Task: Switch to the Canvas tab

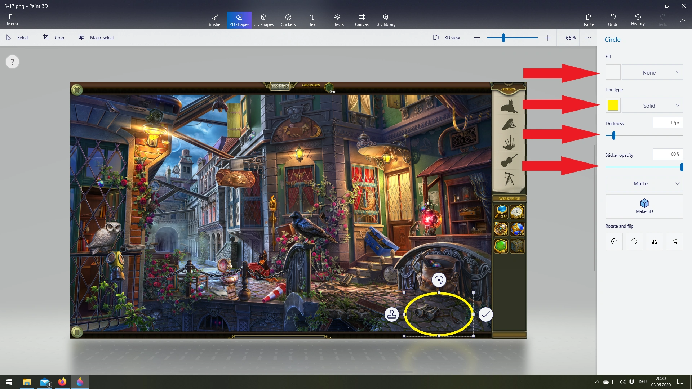Action: [x=361, y=20]
